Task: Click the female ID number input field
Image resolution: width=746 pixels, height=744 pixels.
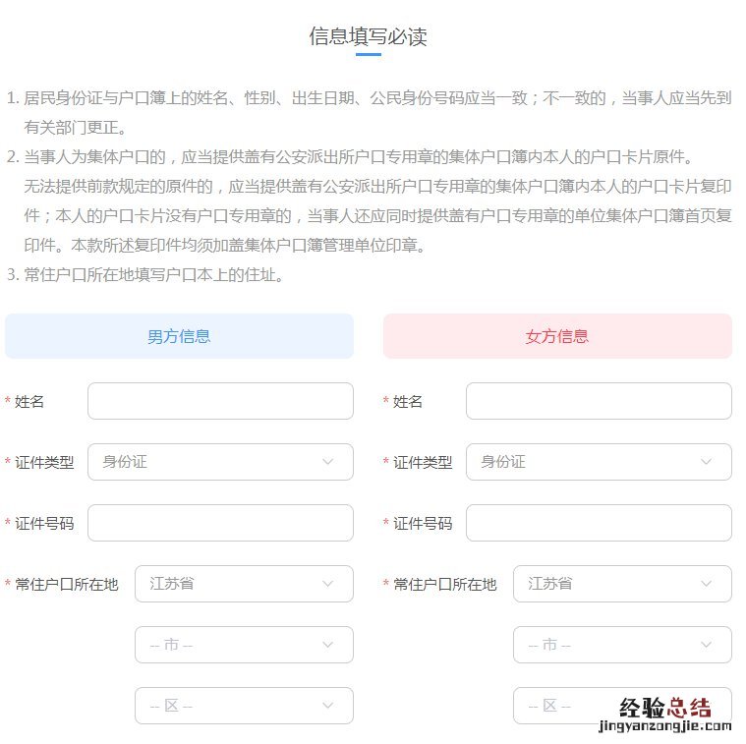Action: 599,523
